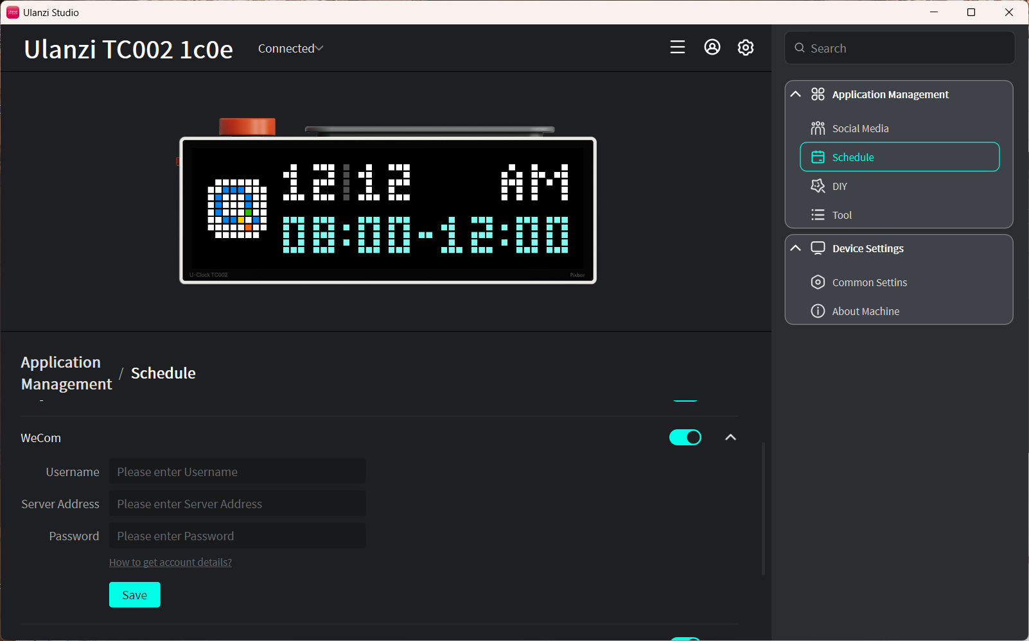Click the Application Management grid icon
The image size is (1029, 641).
(x=818, y=94)
